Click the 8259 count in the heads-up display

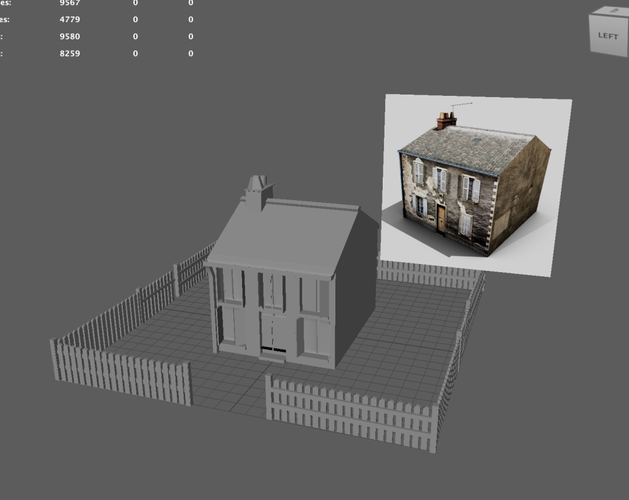pyautogui.click(x=69, y=53)
